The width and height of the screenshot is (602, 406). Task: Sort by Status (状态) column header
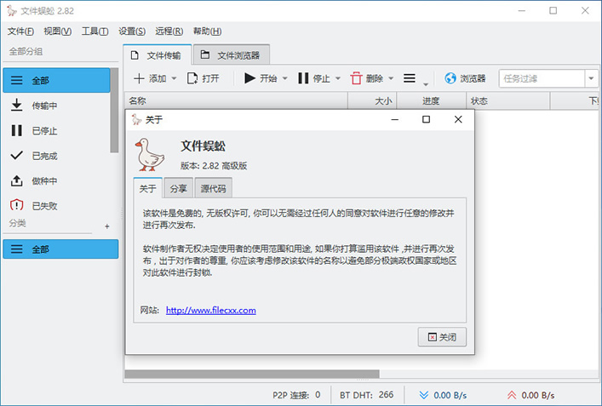tap(508, 101)
